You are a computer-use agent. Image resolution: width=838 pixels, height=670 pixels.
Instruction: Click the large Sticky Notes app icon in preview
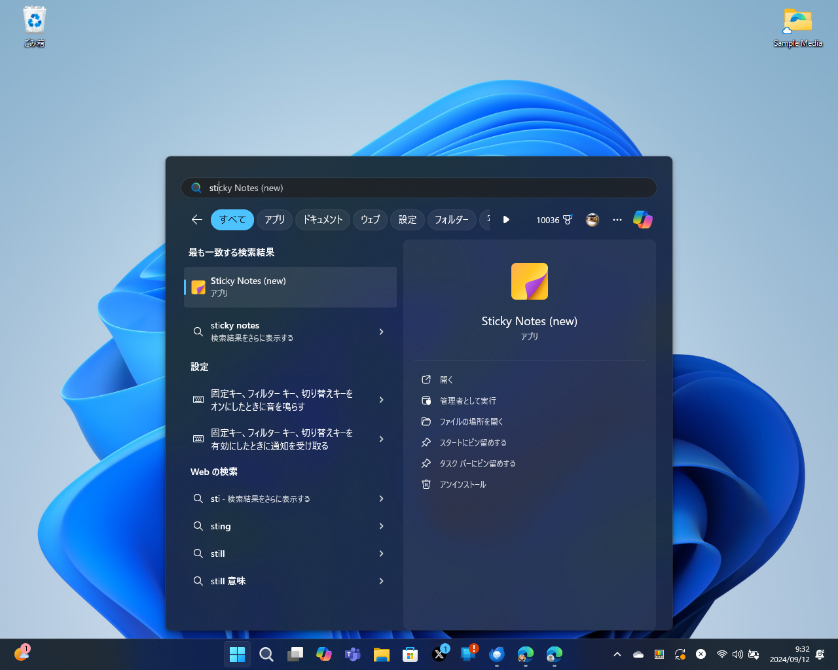(x=530, y=281)
